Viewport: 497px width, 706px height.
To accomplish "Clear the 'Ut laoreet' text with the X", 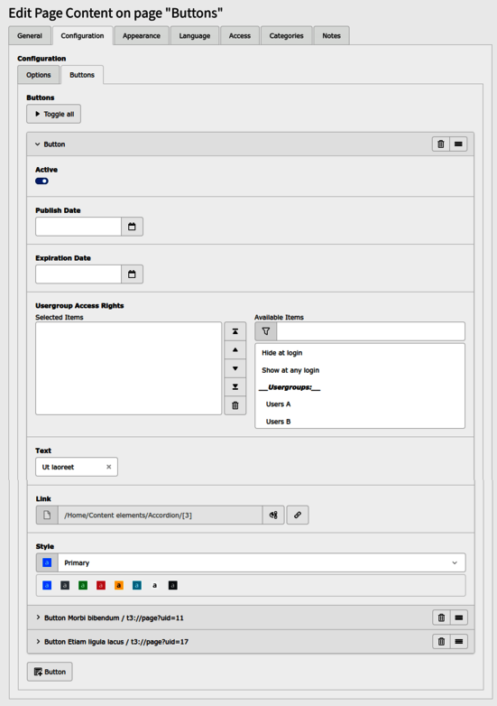I will click(x=108, y=467).
